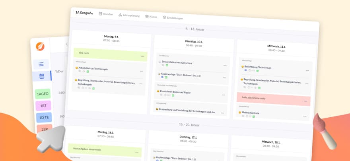Open options for 'Bestandteile eines Gletschers'
Screen dimensions: 350x161
225,65
